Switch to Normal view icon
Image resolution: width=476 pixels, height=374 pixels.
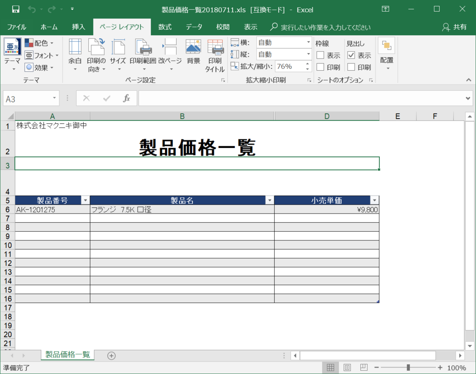click(331, 367)
